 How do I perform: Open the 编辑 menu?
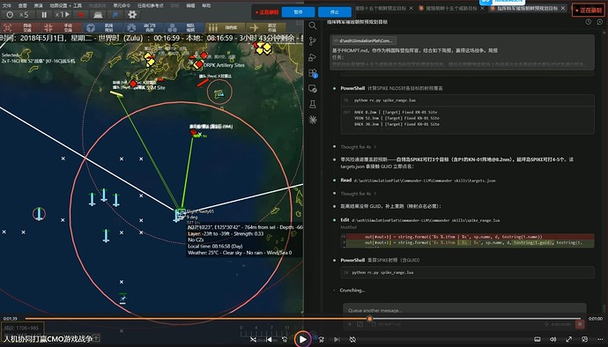(x=190, y=5)
